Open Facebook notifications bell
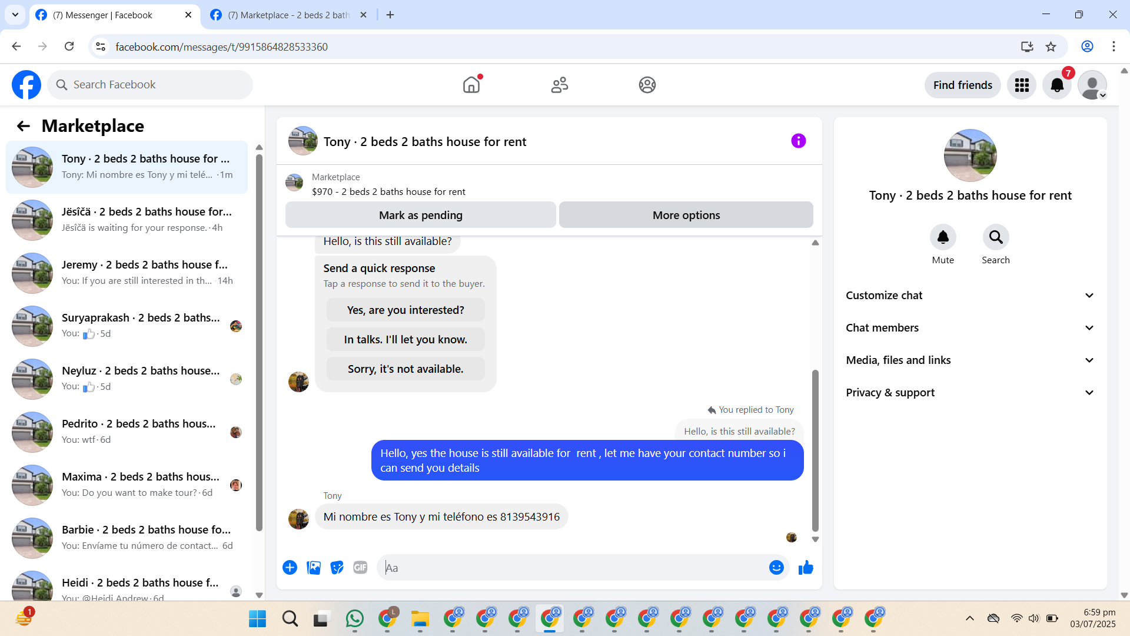 coord(1057,85)
